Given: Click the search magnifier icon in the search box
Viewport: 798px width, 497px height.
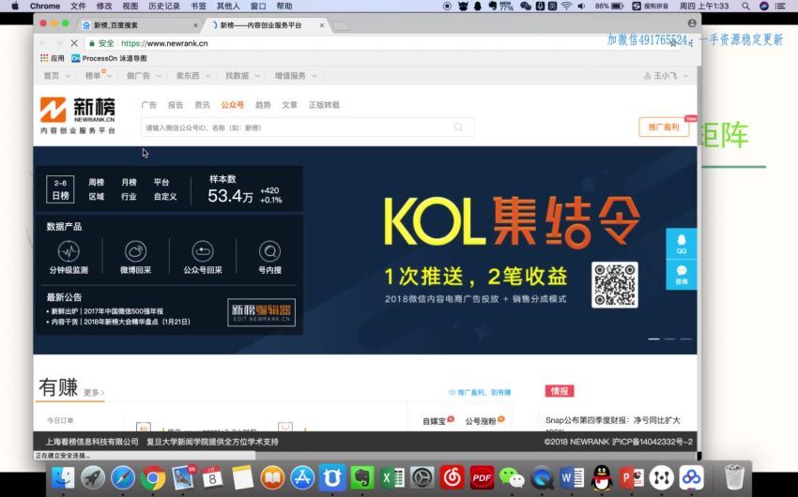Looking at the screenshot, I should pyautogui.click(x=458, y=127).
